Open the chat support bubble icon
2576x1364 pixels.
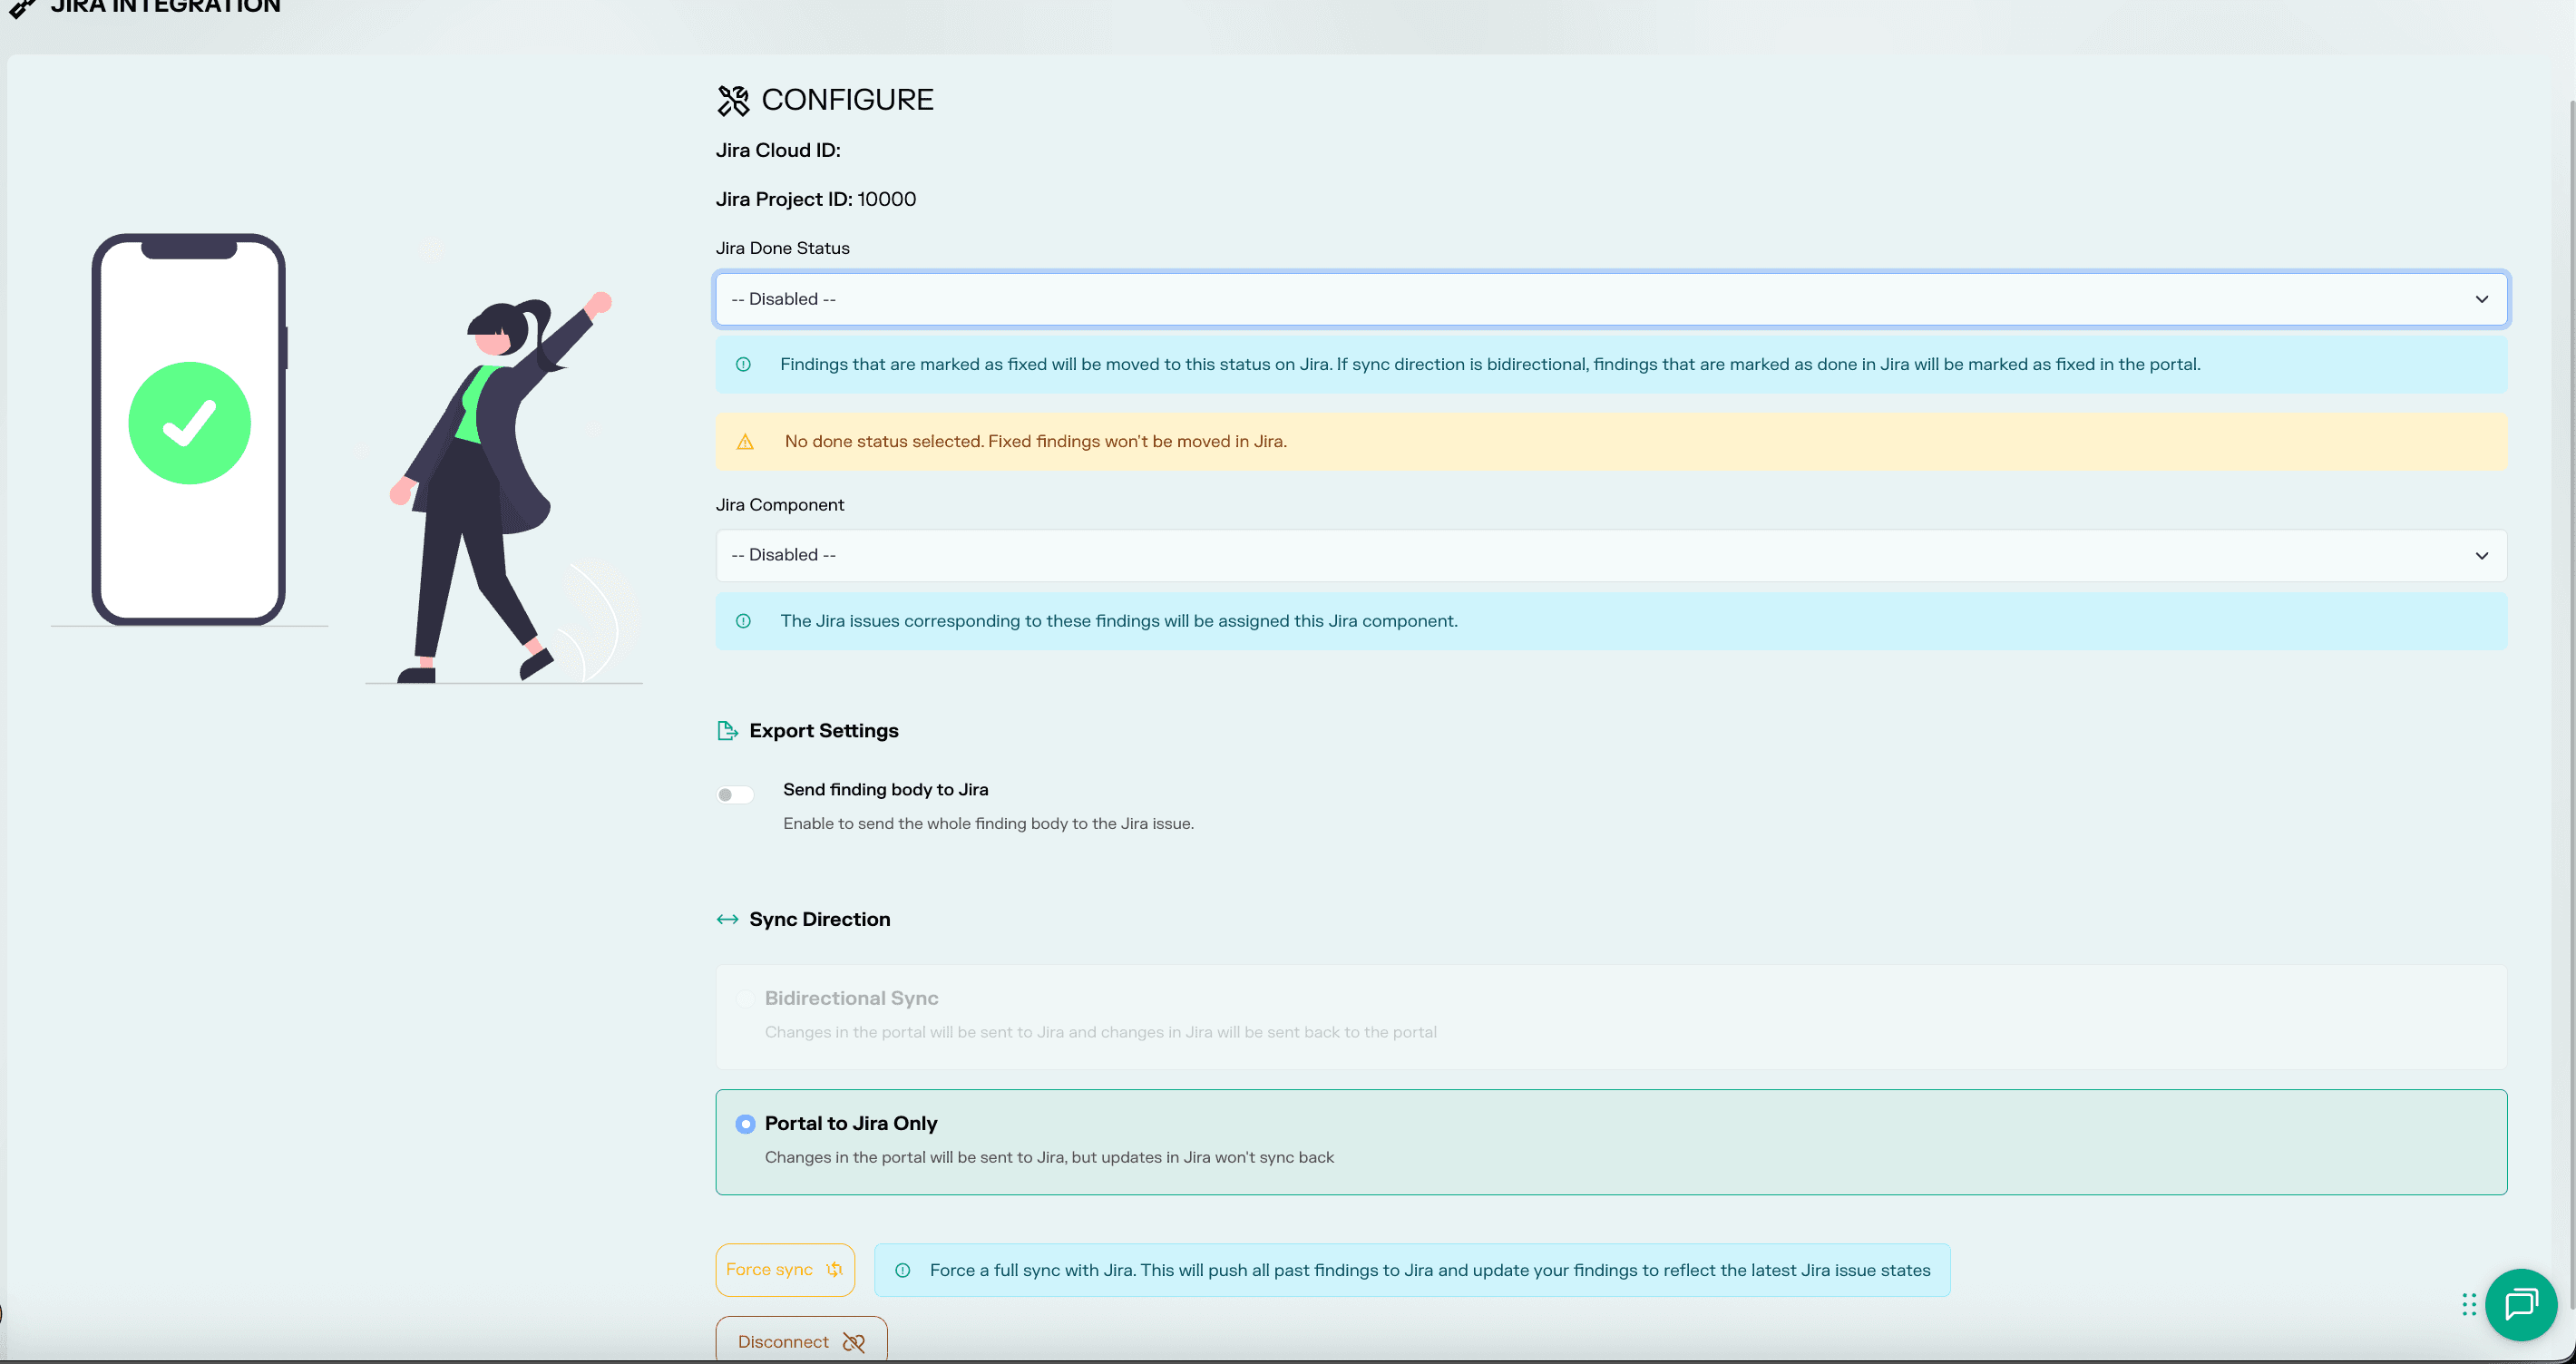2520,1304
